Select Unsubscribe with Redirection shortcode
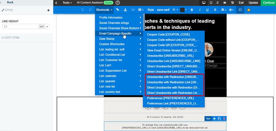276x131 pixels. [x=173, y=77]
